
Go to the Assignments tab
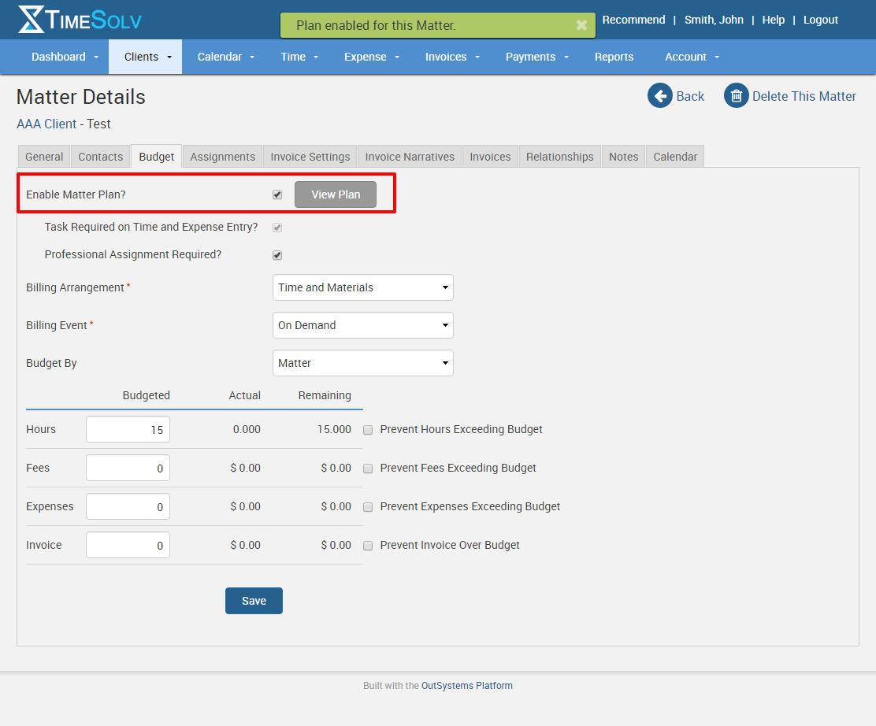tap(222, 157)
